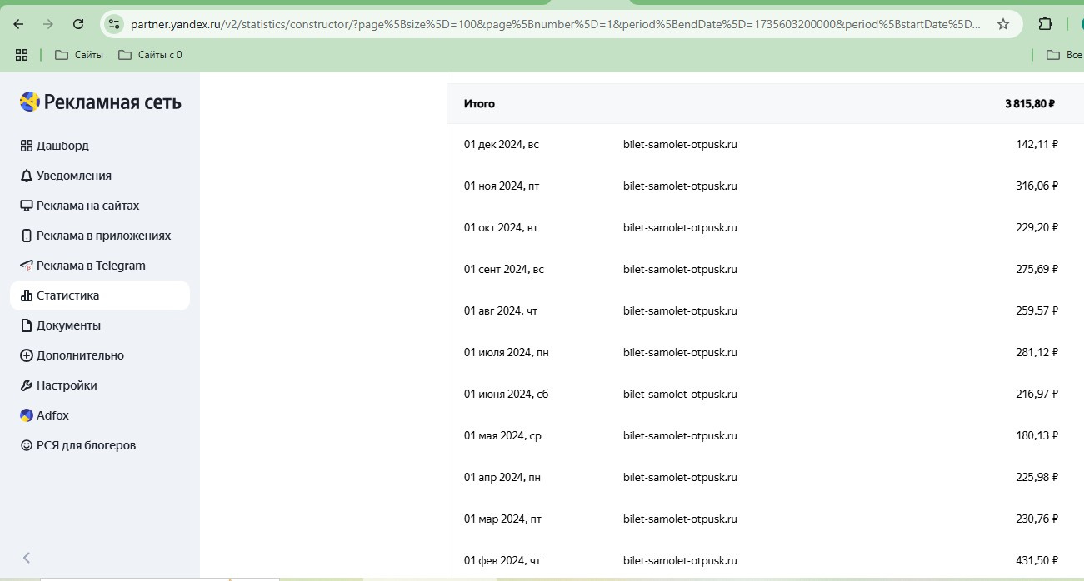Image resolution: width=1084 pixels, height=581 pixels.
Task: Click the wrench icon beside Настройки
Action: (x=27, y=385)
